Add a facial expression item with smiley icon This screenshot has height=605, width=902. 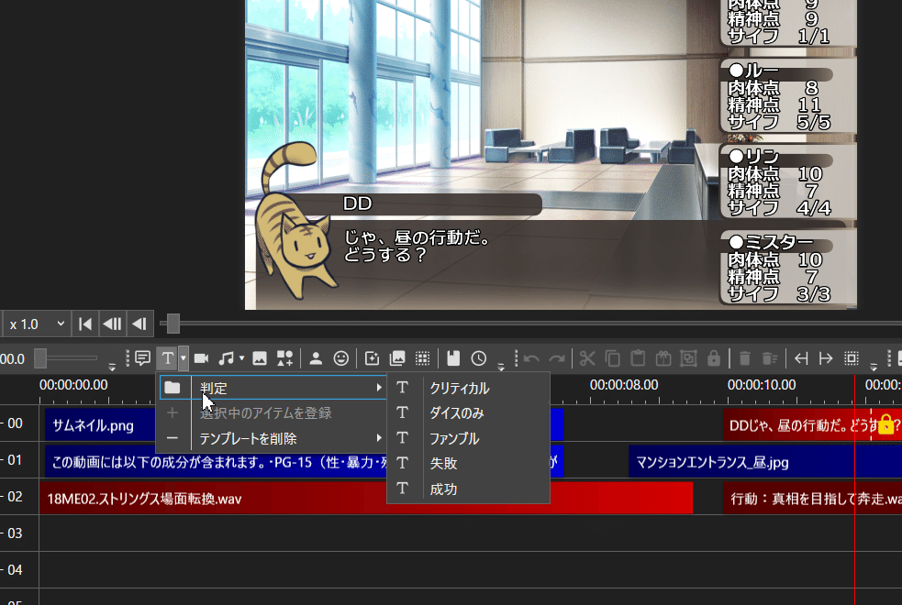tap(341, 358)
